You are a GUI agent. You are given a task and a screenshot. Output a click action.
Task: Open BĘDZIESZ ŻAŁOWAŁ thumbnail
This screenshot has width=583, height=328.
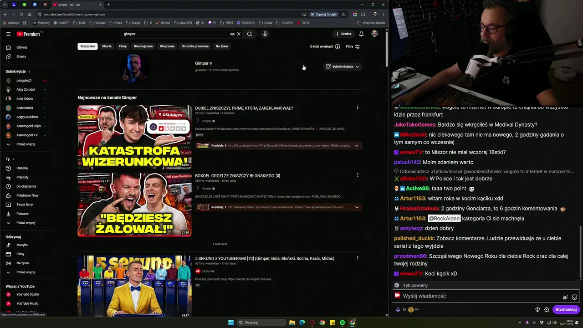pyautogui.click(x=134, y=205)
